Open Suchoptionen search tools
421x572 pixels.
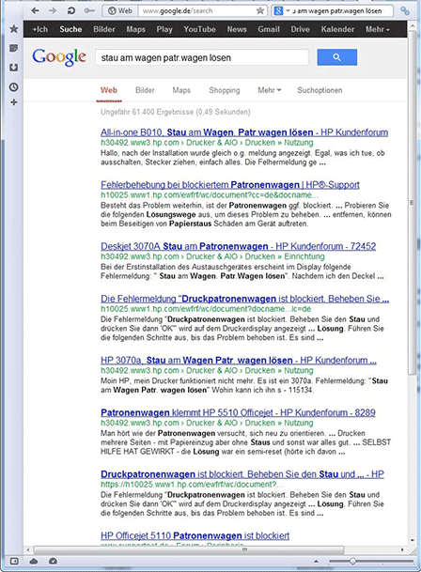[x=320, y=90]
